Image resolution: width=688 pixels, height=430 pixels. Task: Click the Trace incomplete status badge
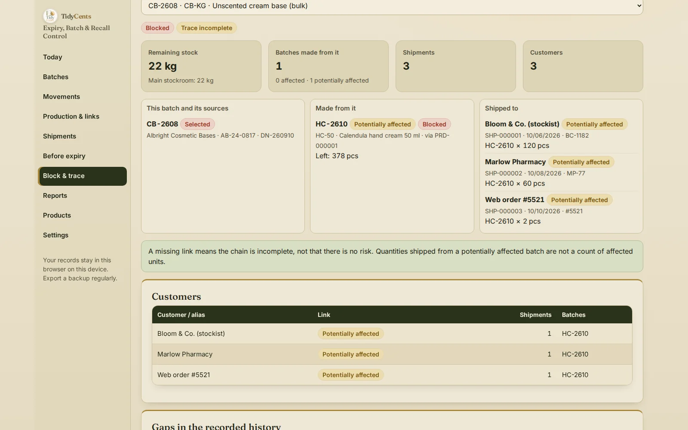click(206, 28)
